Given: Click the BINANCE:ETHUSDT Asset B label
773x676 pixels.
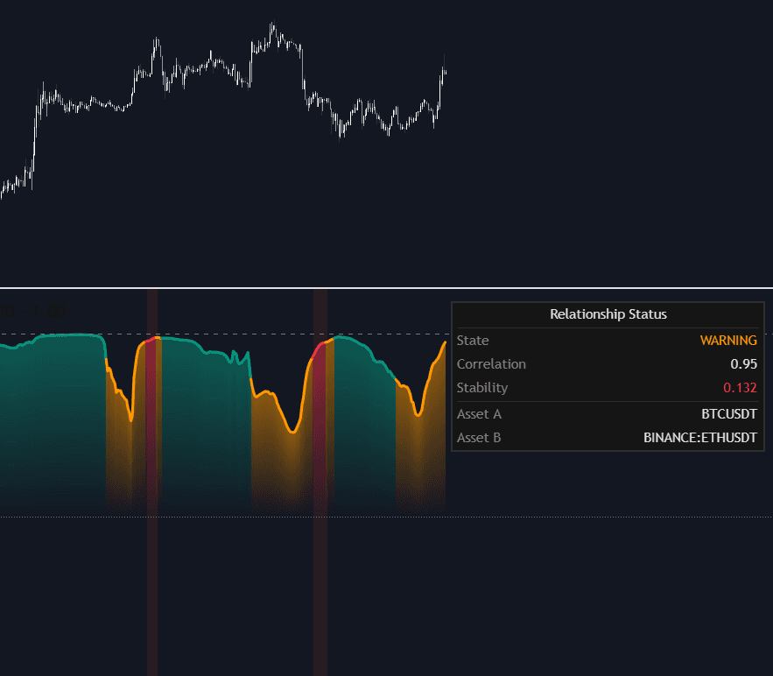Looking at the screenshot, I should point(700,437).
